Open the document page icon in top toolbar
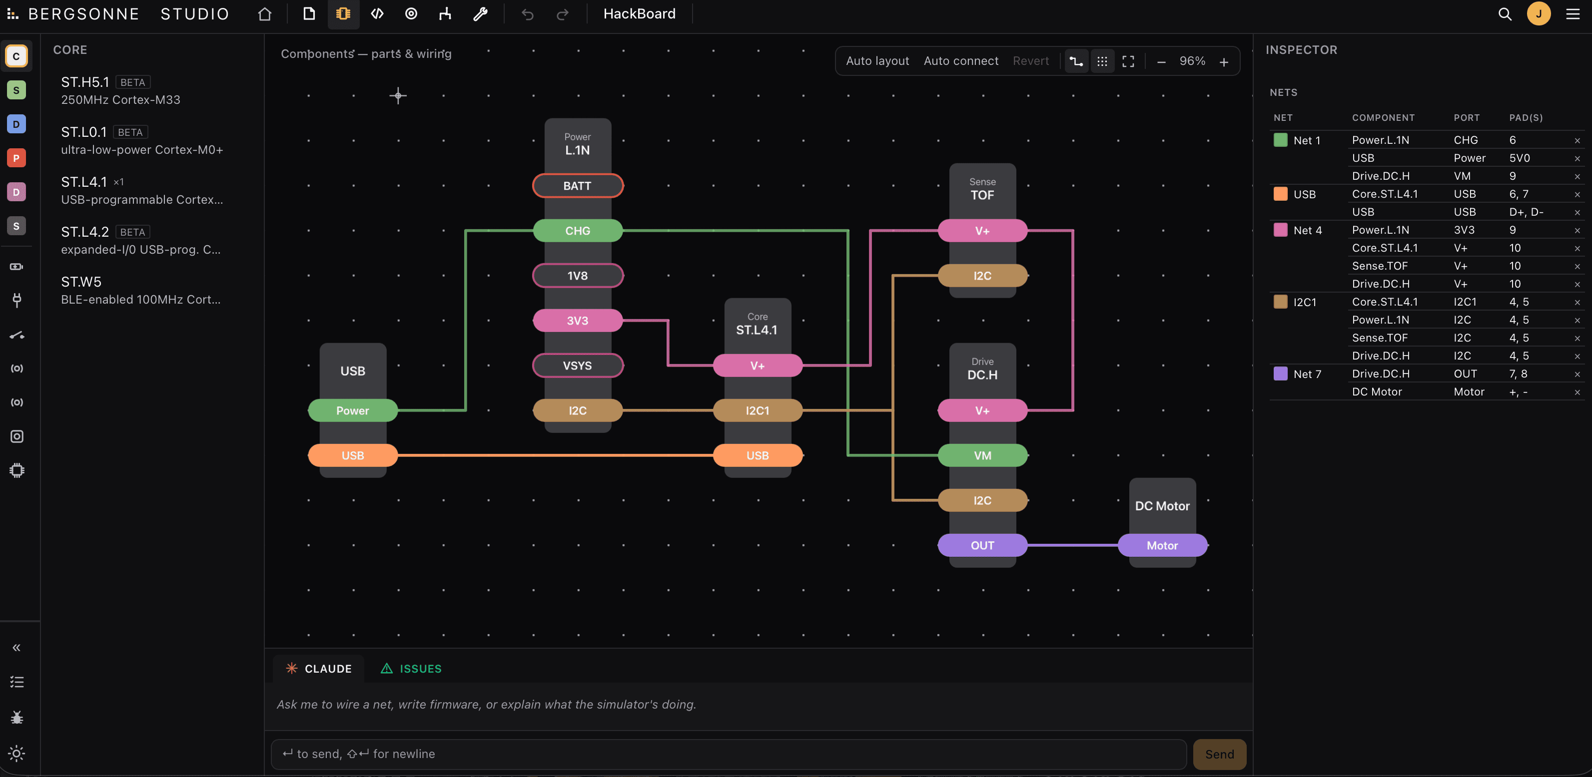 (309, 13)
